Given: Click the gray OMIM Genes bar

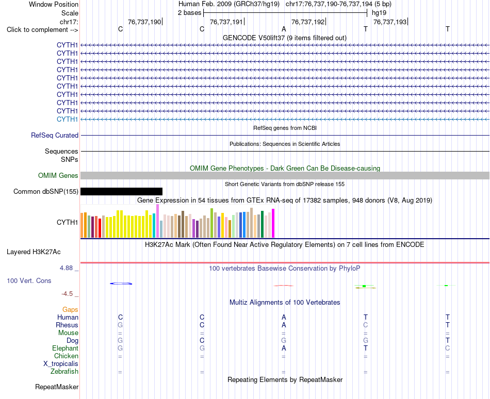Looking at the screenshot, I should (285, 175).
